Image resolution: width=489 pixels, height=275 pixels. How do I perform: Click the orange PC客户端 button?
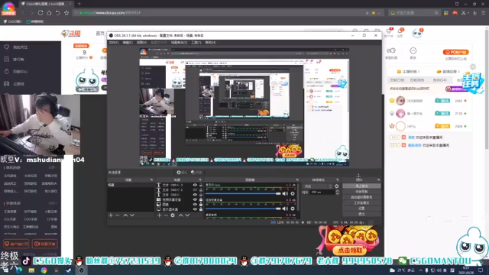tap(456, 52)
